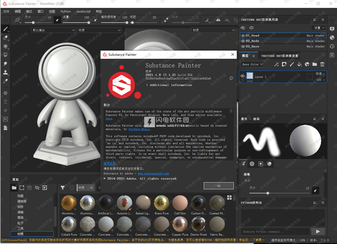This screenshot has width=337, height=244.
Task: Select the Polygon Fill tool
Action: (5, 55)
